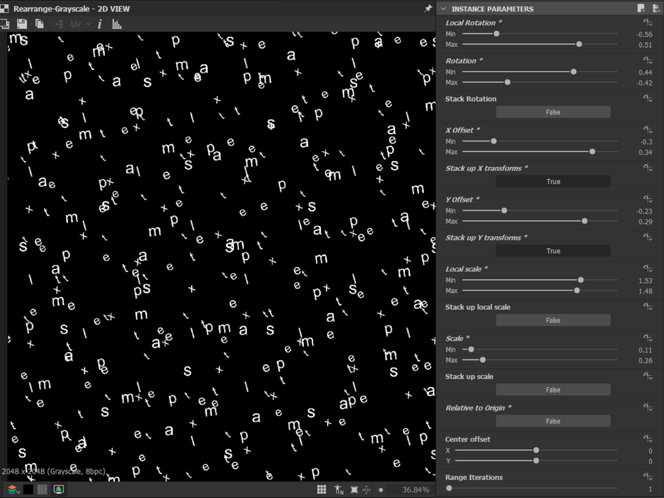Image resolution: width=664 pixels, height=498 pixels.
Task: Fit the image to view with the frame icon
Action: (354, 490)
